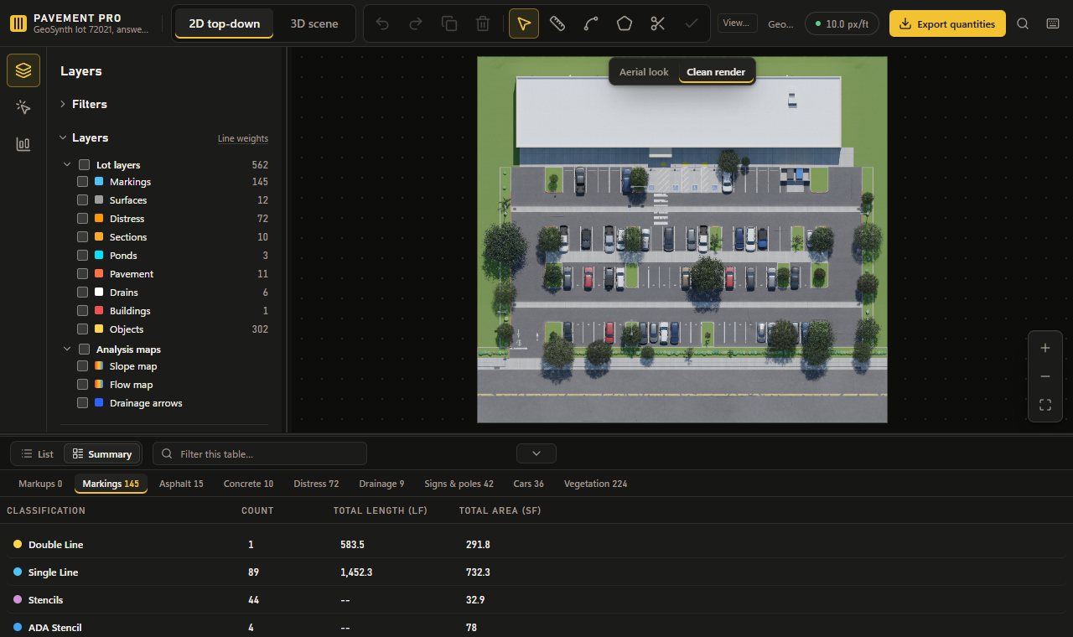Select the polygon drawing tool

(x=625, y=23)
